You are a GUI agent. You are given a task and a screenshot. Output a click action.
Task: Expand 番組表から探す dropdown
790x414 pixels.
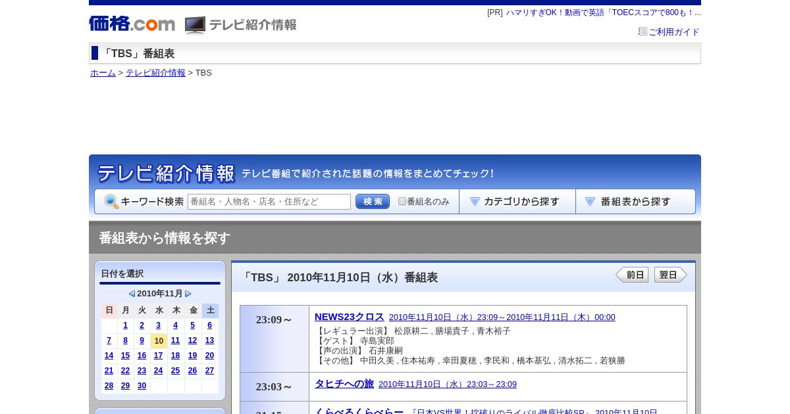point(635,202)
